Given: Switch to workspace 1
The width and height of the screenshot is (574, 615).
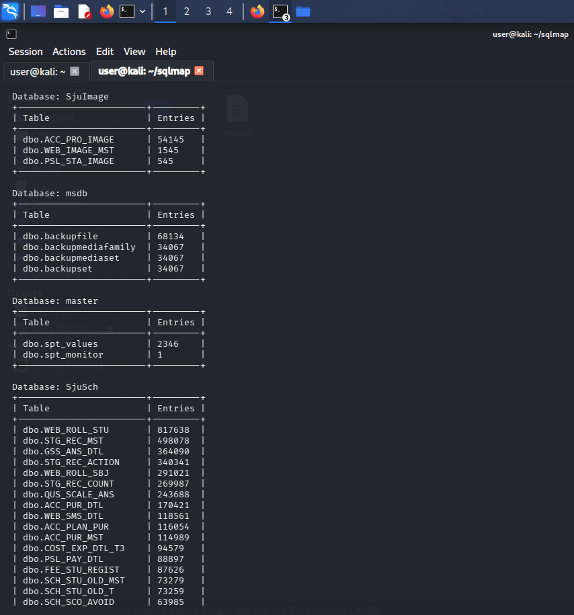Looking at the screenshot, I should click(165, 11).
